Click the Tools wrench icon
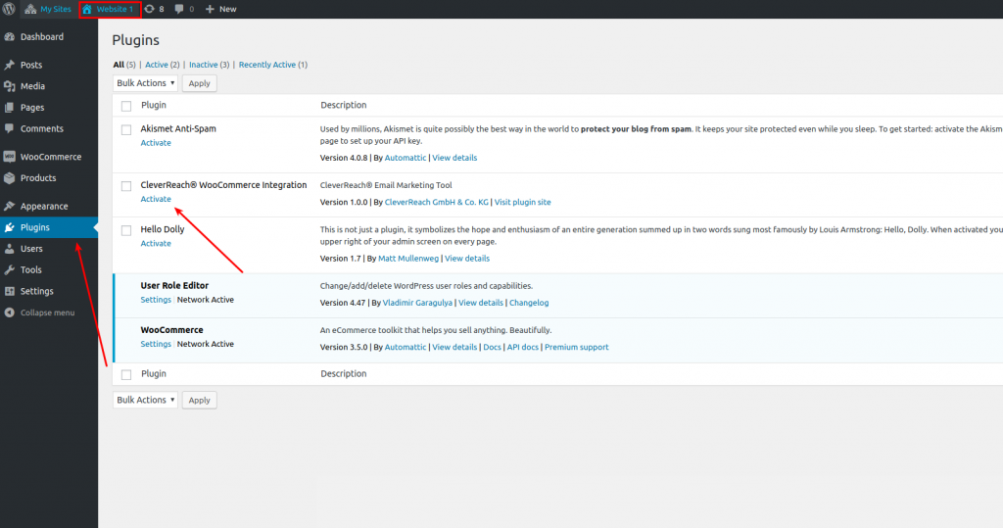This screenshot has width=1003, height=528. click(10, 270)
